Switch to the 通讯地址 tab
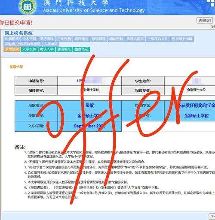 point(64,49)
